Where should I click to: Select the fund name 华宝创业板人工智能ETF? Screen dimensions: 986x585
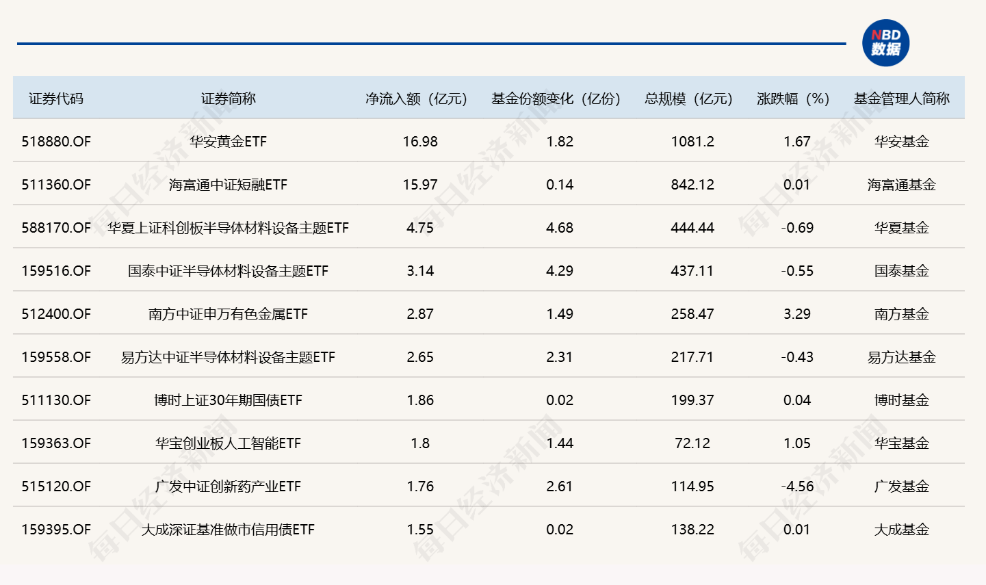tap(228, 443)
